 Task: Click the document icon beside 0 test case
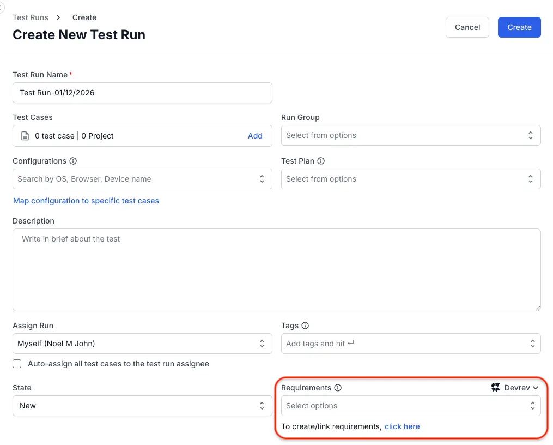(x=25, y=135)
